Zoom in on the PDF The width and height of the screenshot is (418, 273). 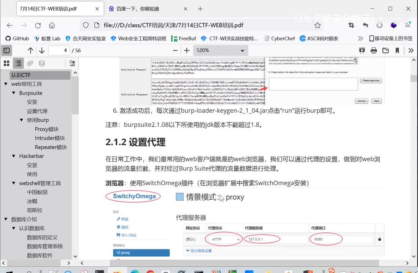(187, 50)
